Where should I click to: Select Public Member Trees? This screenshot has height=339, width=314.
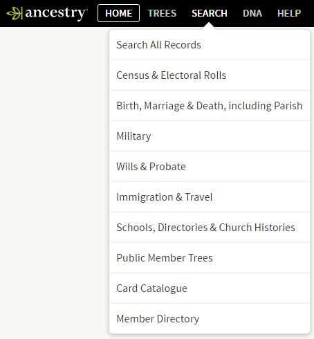tap(210, 258)
